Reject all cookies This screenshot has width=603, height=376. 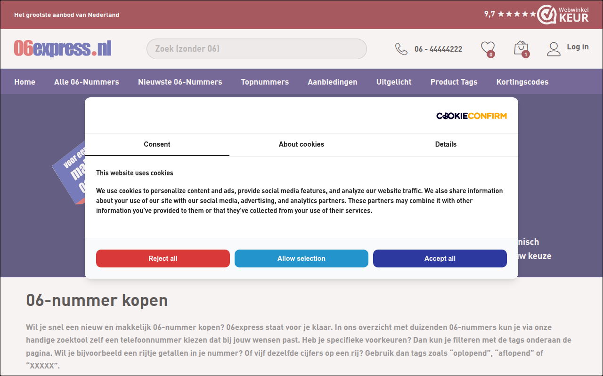[x=163, y=258]
